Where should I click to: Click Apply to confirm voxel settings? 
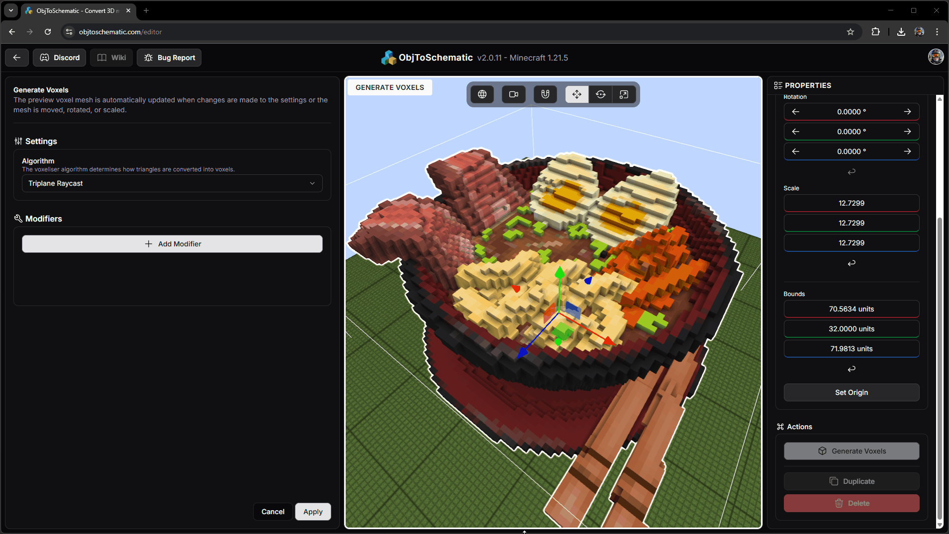pyautogui.click(x=313, y=512)
